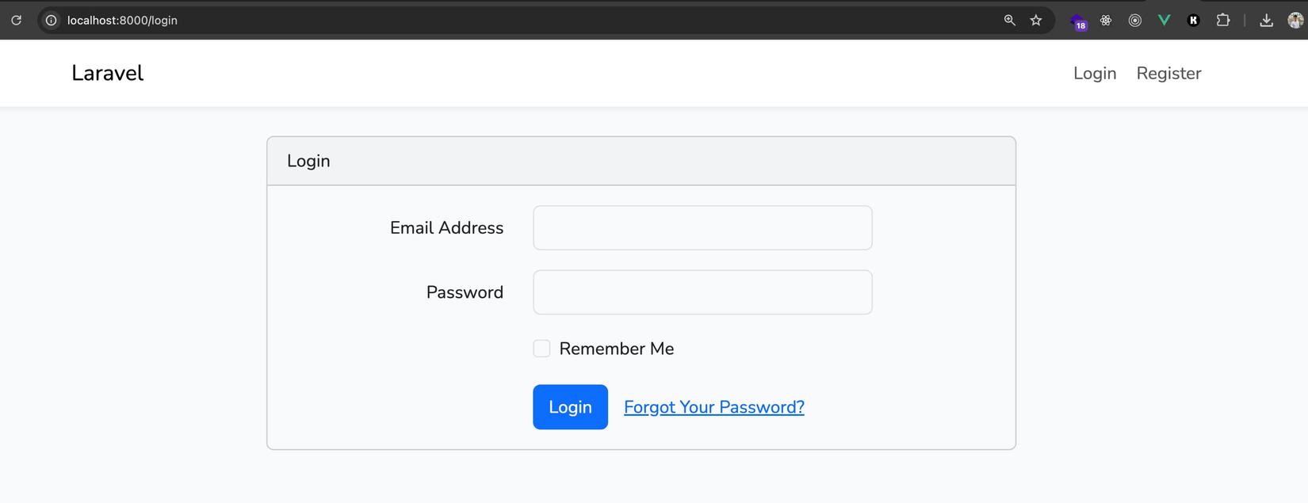Go to the Laravel brand home link
The image size is (1308, 503).
107,74
